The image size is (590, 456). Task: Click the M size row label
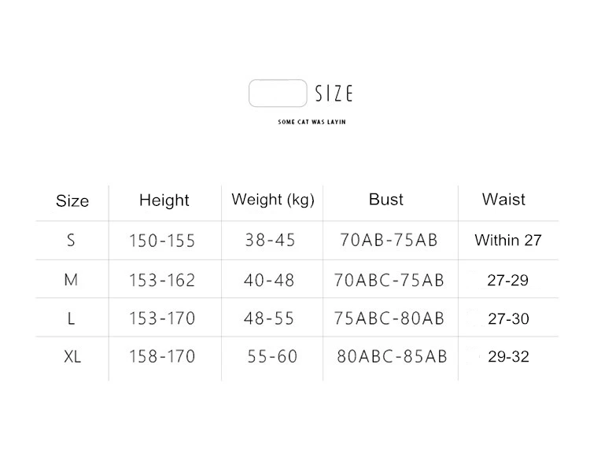click(71, 280)
